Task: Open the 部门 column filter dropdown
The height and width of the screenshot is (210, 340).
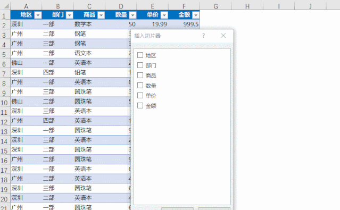Action: [x=70, y=15]
